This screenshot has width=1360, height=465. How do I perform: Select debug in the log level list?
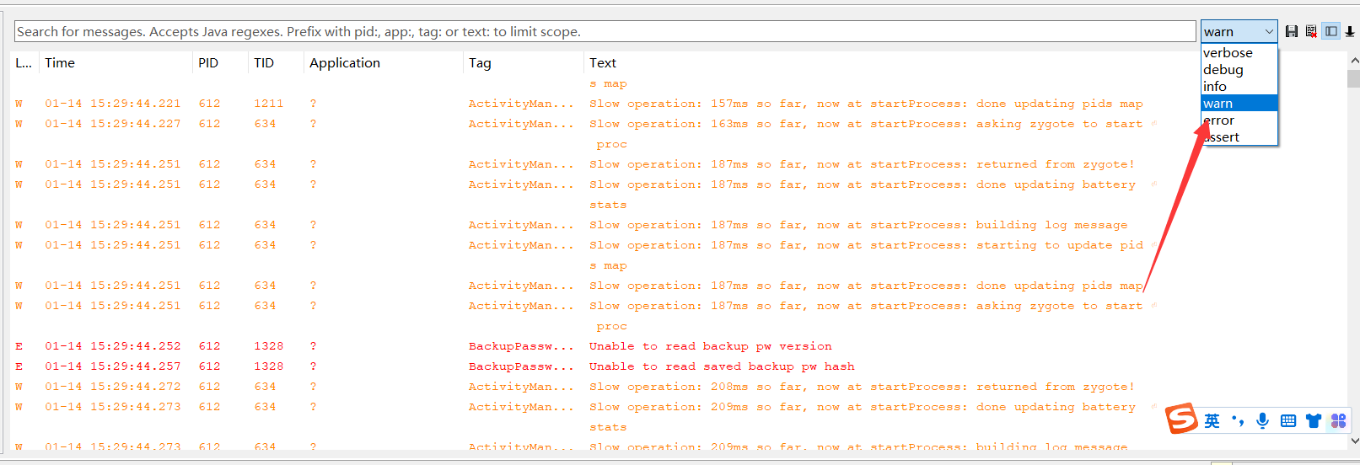[1239, 69]
